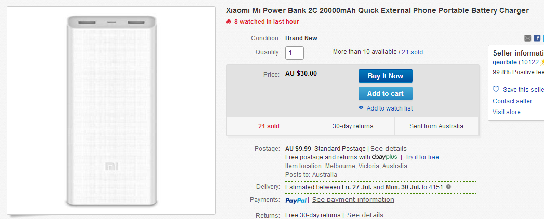Enlarge the Xiaomi power bank product image
This screenshot has height=219, width=544.
coord(111,110)
